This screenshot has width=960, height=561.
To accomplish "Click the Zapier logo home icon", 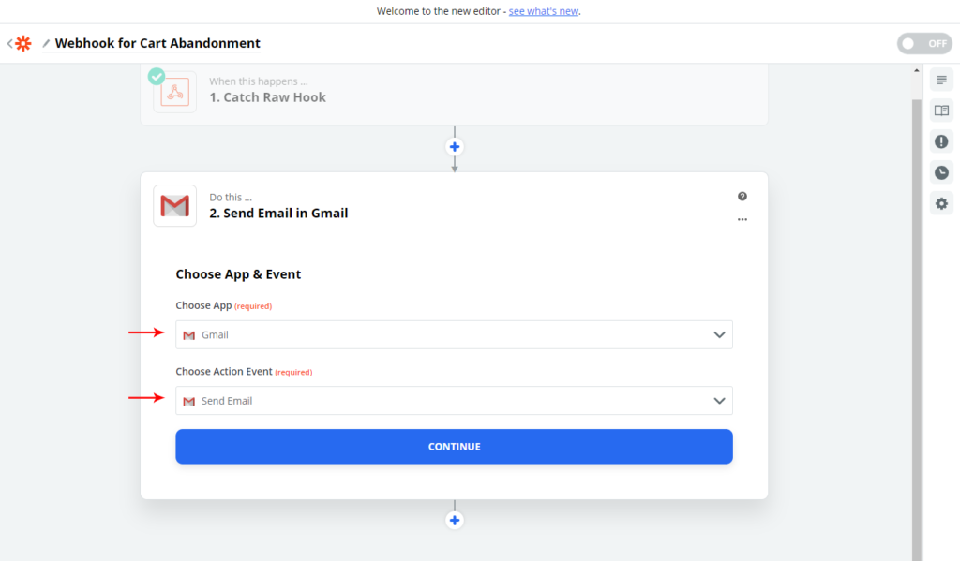I will tap(22, 44).
